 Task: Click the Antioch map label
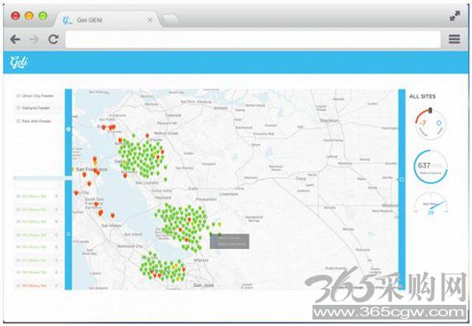221,107
